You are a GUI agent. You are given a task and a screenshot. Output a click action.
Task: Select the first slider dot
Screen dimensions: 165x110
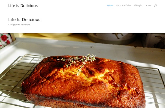pos(74,104)
